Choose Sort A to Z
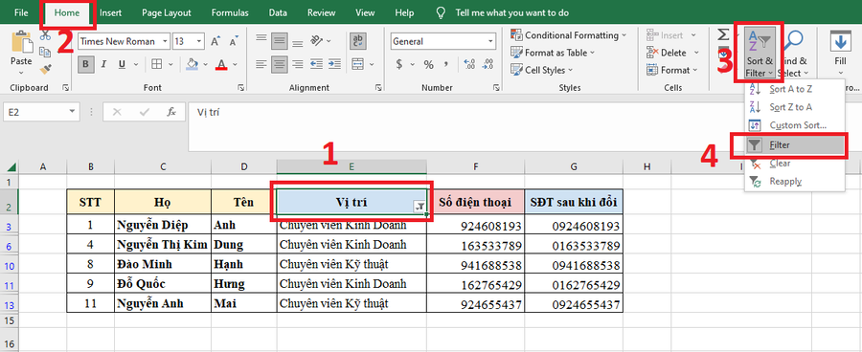Image resolution: width=862 pixels, height=352 pixels. [x=794, y=89]
